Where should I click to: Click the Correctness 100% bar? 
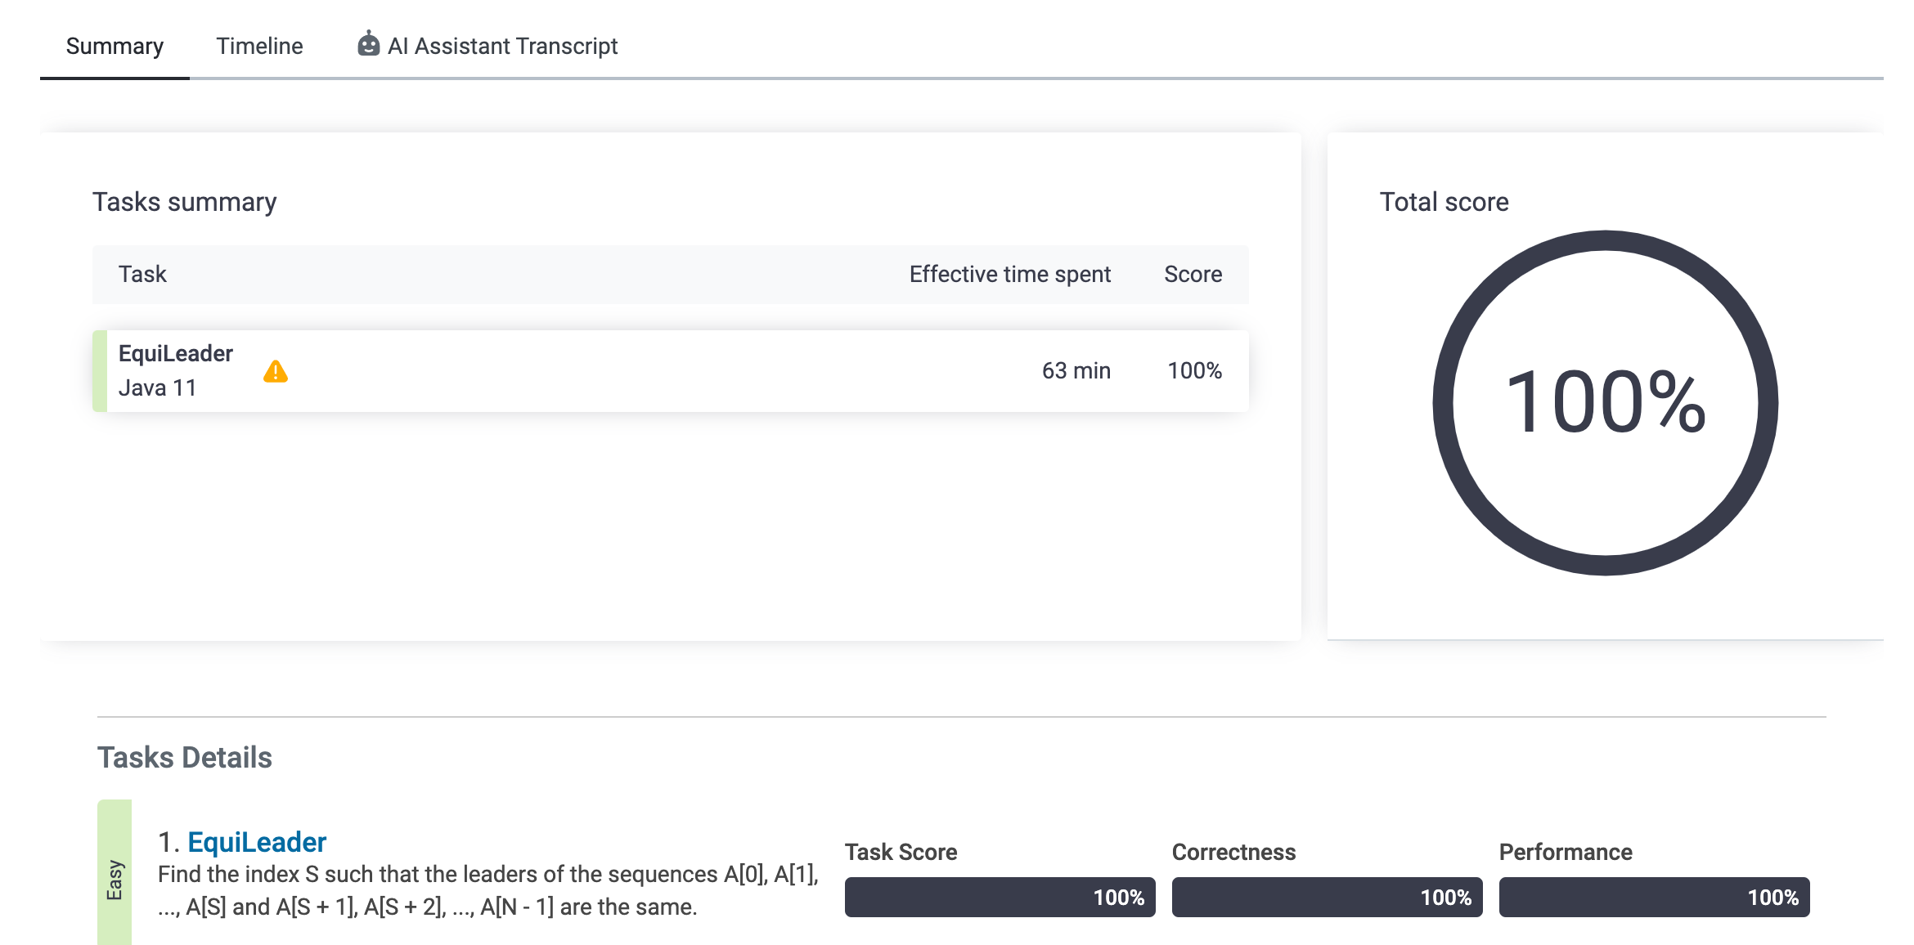[x=1327, y=898]
